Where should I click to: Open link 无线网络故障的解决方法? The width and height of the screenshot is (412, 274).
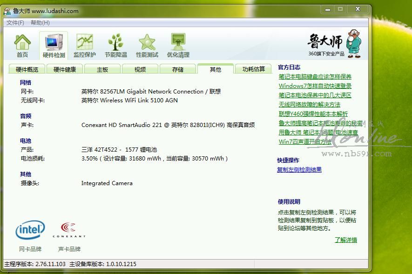coord(309,105)
